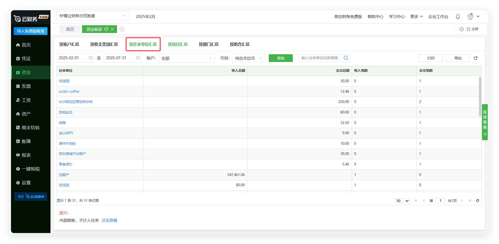
Task: Open the 点击查看 link in the tips
Action: tap(109, 220)
